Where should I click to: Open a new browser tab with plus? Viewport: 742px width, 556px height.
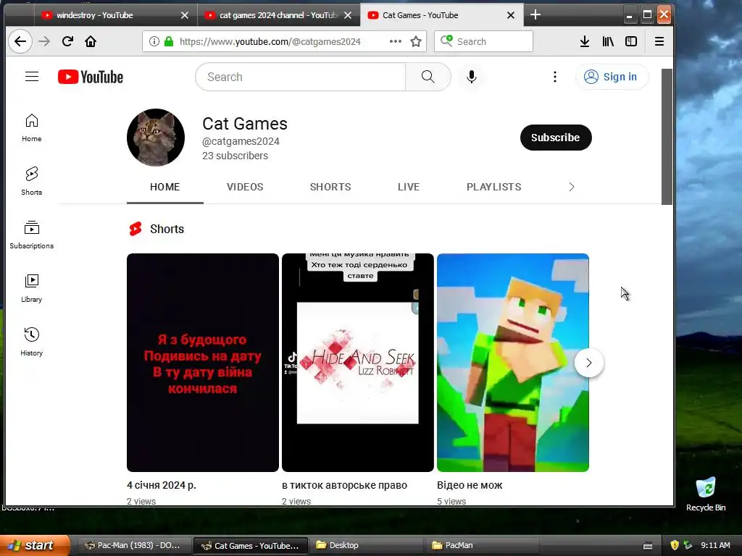pyautogui.click(x=535, y=14)
